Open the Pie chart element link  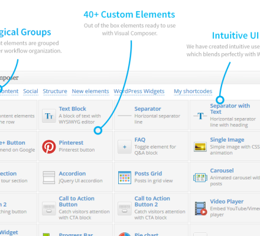point(147,234)
